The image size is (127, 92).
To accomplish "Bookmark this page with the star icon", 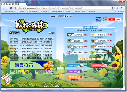I will (x=15, y=8).
